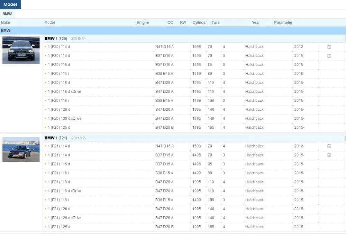Viewport: 346px width, 234px height.
Task: Open model 1 (F20) 120 d xDrive
Action: [64, 118]
